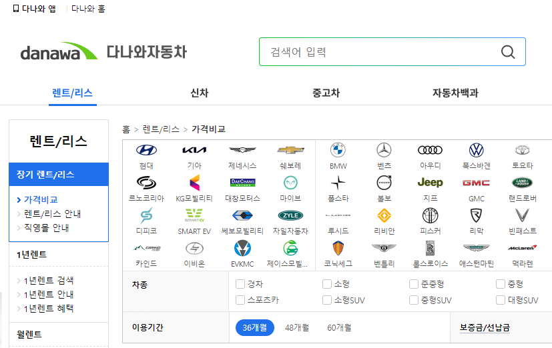Open 1년렌트 안내 link
552x348 pixels.
[x=49, y=295]
